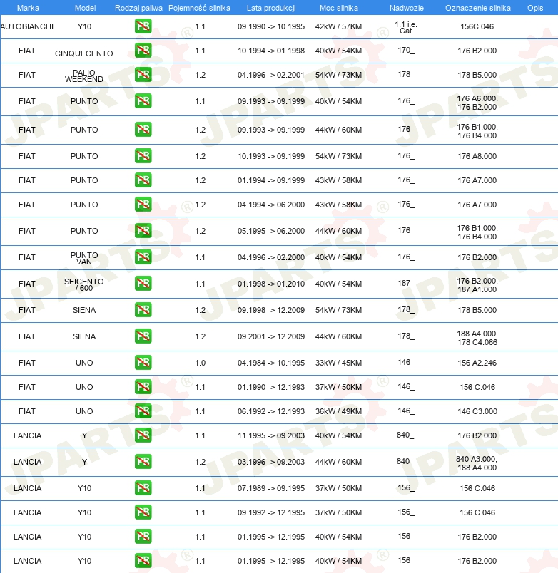
Task: Click fuel icon in UNO 36kW / 49KM row
Action: [143, 411]
